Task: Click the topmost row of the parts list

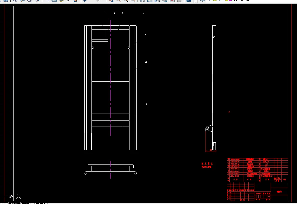Action: click(257, 159)
